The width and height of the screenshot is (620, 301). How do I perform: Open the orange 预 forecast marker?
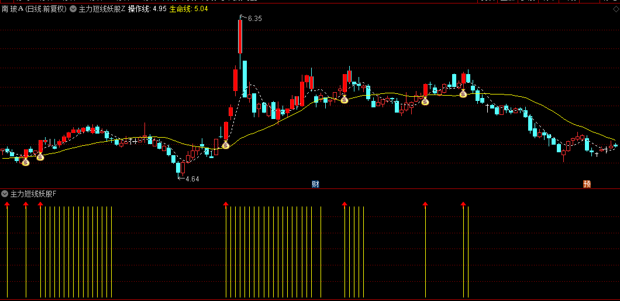pos(587,184)
